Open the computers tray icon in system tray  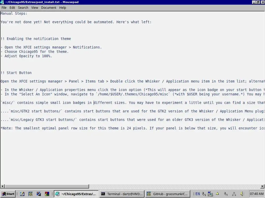210,194
